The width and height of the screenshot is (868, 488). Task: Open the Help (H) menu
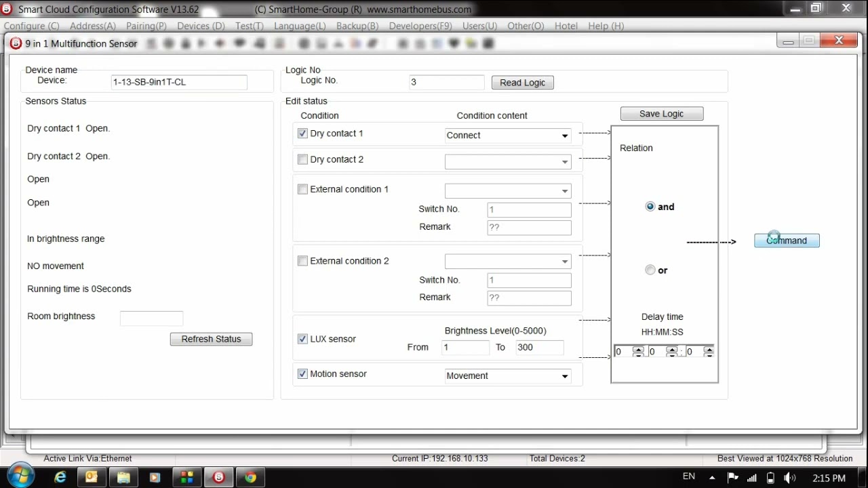coord(606,26)
